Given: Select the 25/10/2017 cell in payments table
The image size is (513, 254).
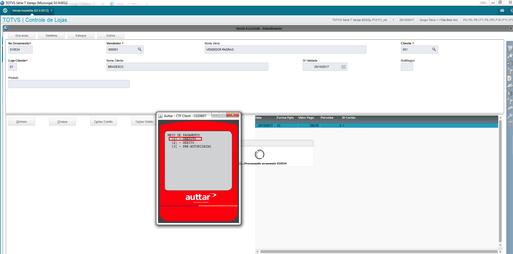Looking at the screenshot, I should point(266,125).
